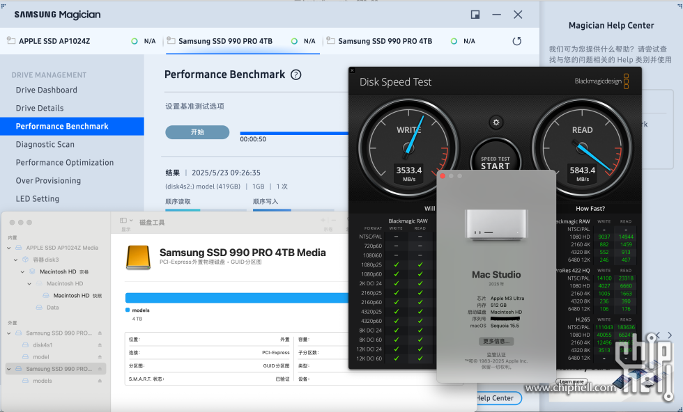This screenshot has height=412, width=683.
Task: Click the blue models legend swatch
Action: (x=128, y=310)
